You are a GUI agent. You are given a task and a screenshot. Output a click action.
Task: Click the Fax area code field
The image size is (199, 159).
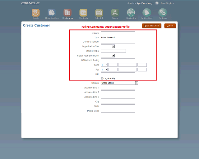(113, 70)
